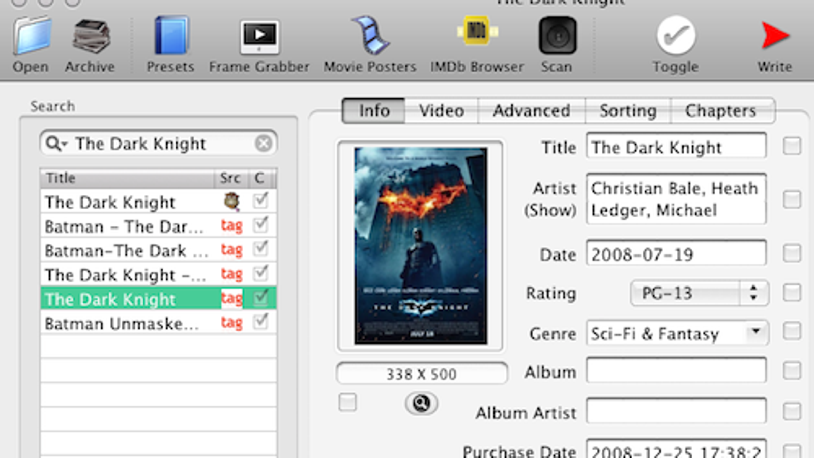The width and height of the screenshot is (814, 458).
Task: Toggle the checkbox beside the Date field
Action: [x=792, y=253]
